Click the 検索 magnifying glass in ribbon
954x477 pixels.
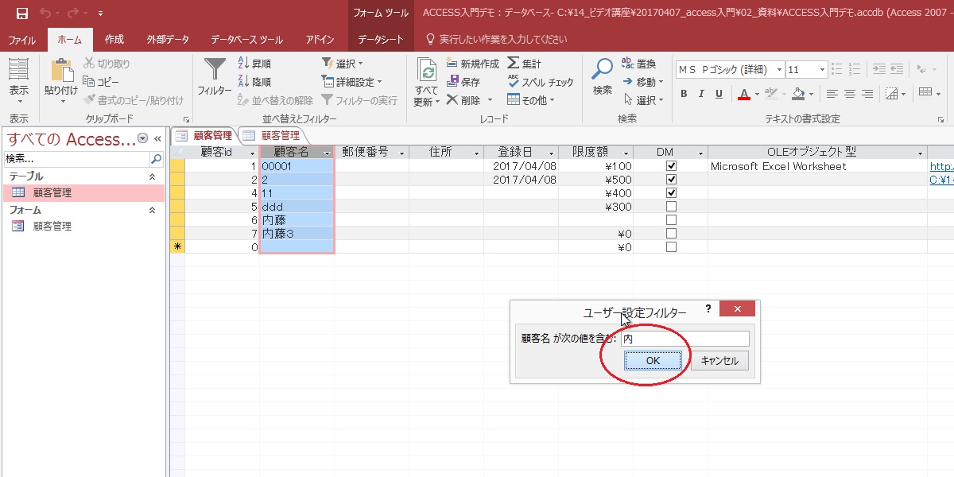(603, 70)
